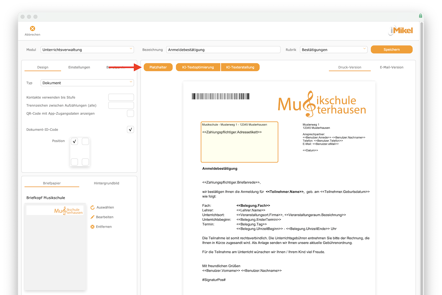Open the Typ dropdown Dokument

pos(87,83)
